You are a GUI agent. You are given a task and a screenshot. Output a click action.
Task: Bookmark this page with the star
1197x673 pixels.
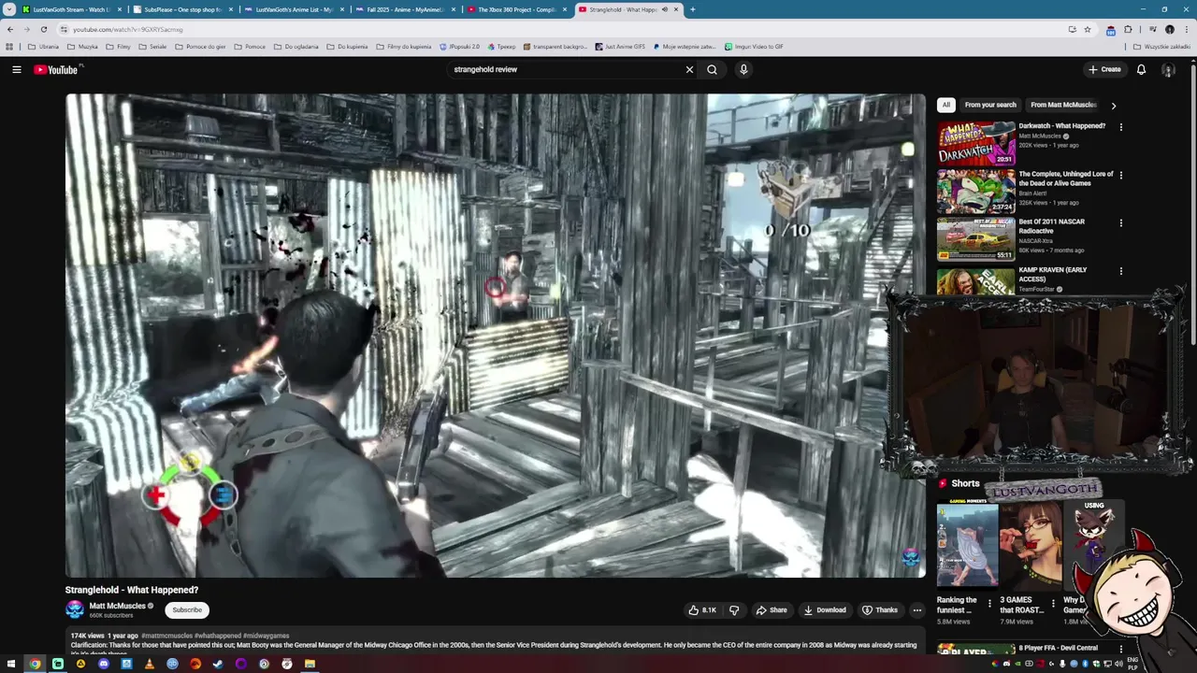click(1088, 29)
